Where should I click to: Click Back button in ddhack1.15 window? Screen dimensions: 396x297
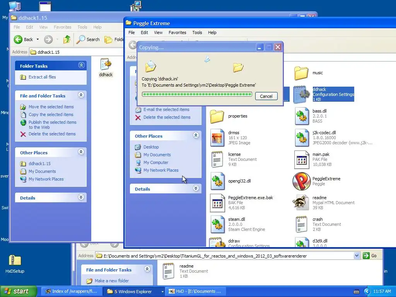[23, 39]
